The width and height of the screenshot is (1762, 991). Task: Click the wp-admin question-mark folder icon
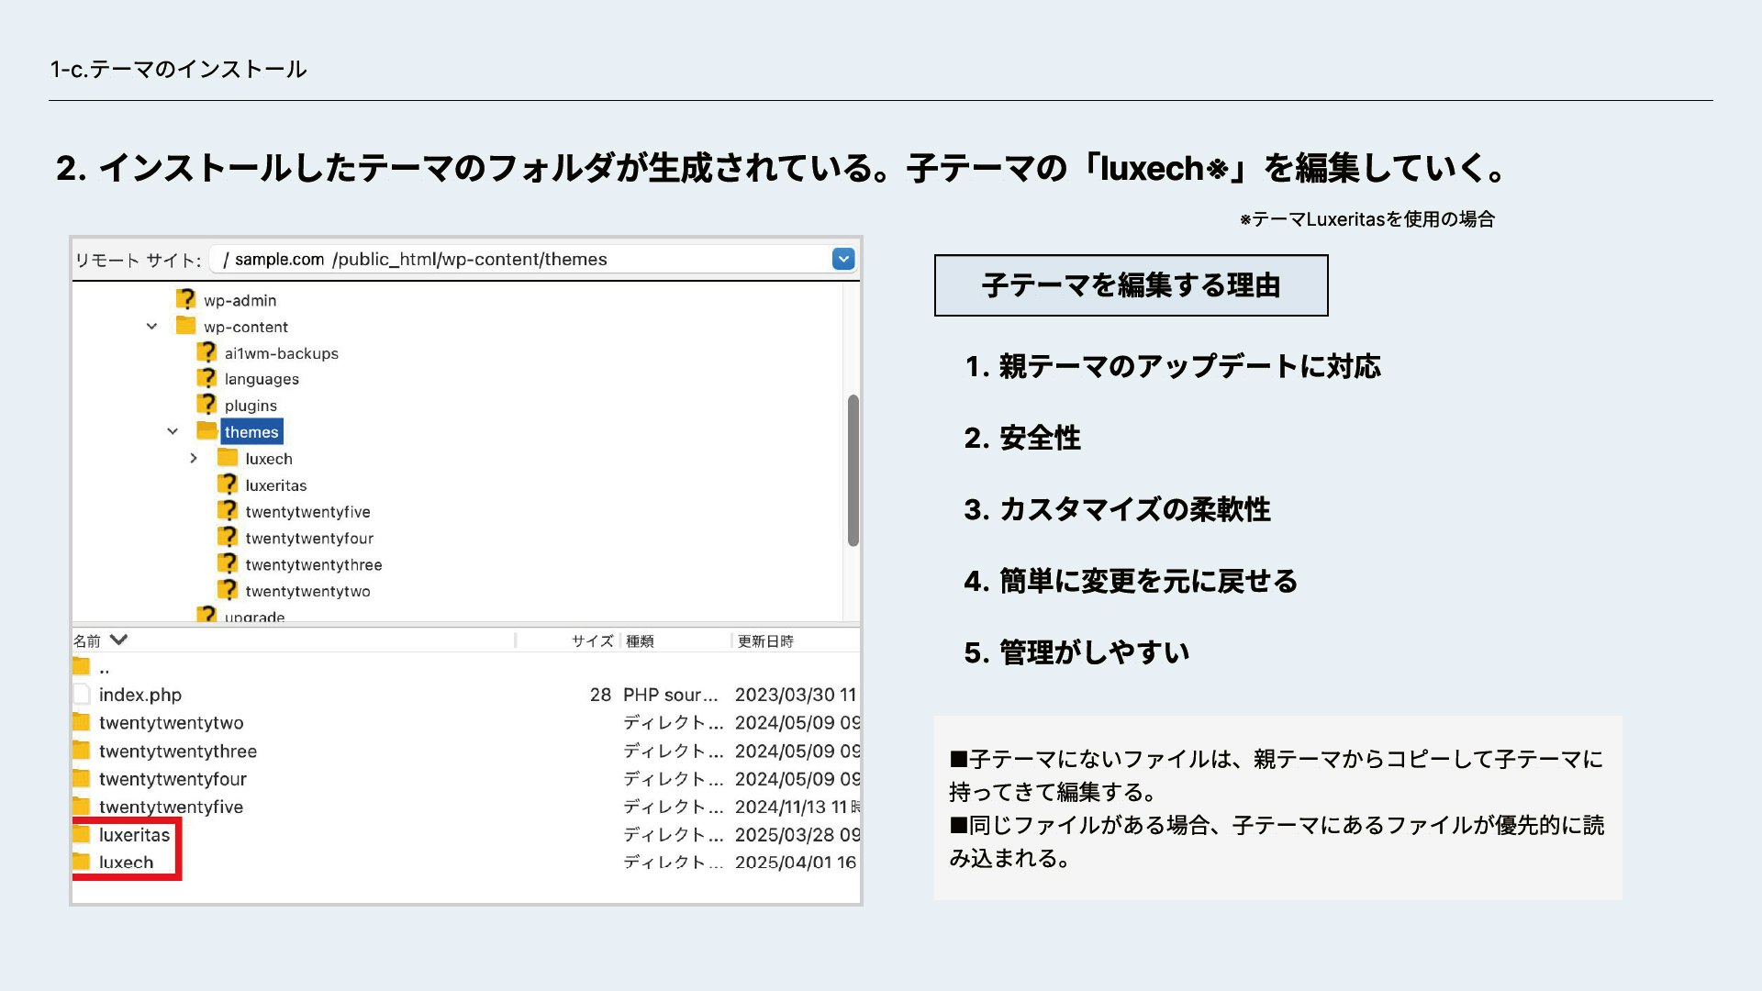coord(186,300)
